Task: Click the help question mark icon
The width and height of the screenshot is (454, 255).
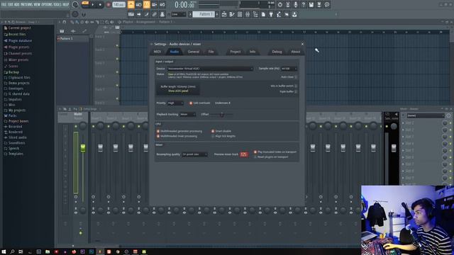Action: click(304, 5)
